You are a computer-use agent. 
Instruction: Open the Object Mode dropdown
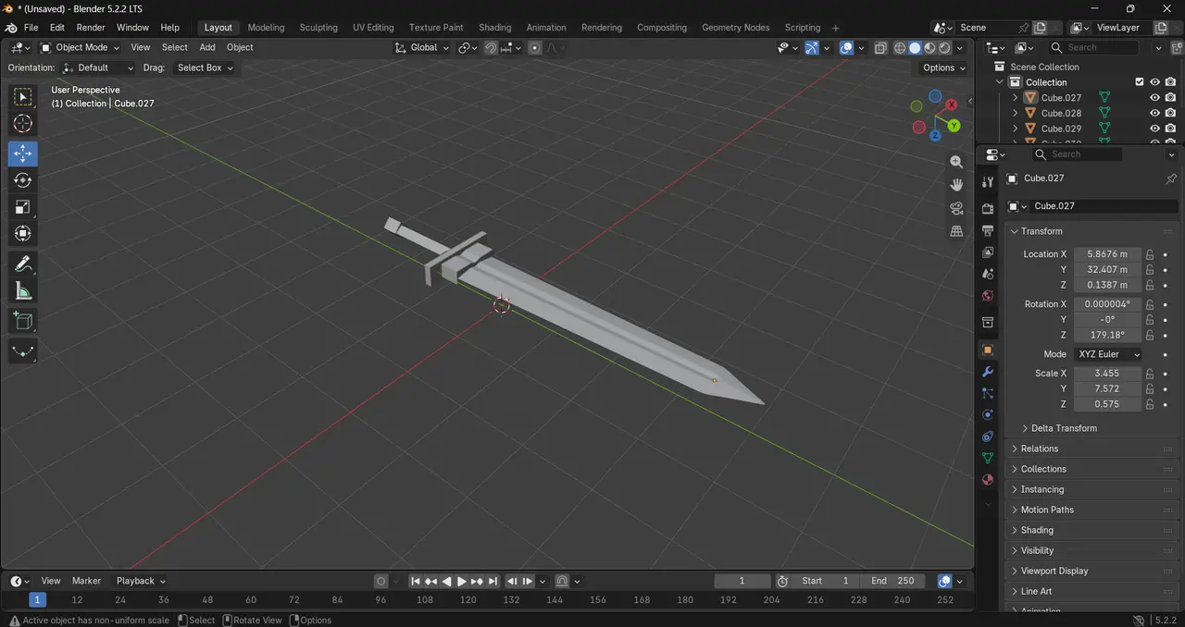pos(81,47)
